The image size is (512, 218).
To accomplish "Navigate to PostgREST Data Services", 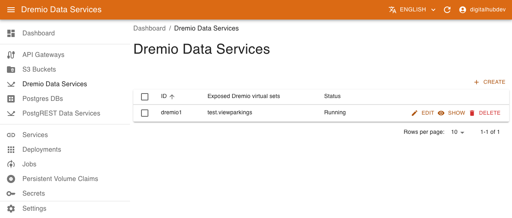I will [x=61, y=113].
